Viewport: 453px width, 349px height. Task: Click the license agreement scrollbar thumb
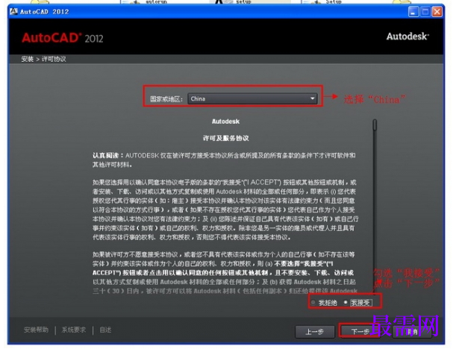coord(375,125)
